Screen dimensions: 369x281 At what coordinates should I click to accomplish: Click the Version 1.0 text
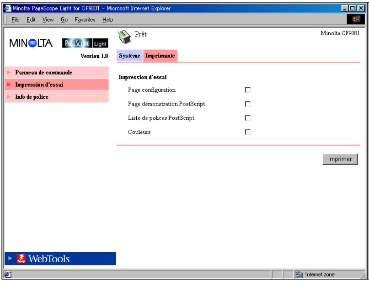(x=94, y=56)
